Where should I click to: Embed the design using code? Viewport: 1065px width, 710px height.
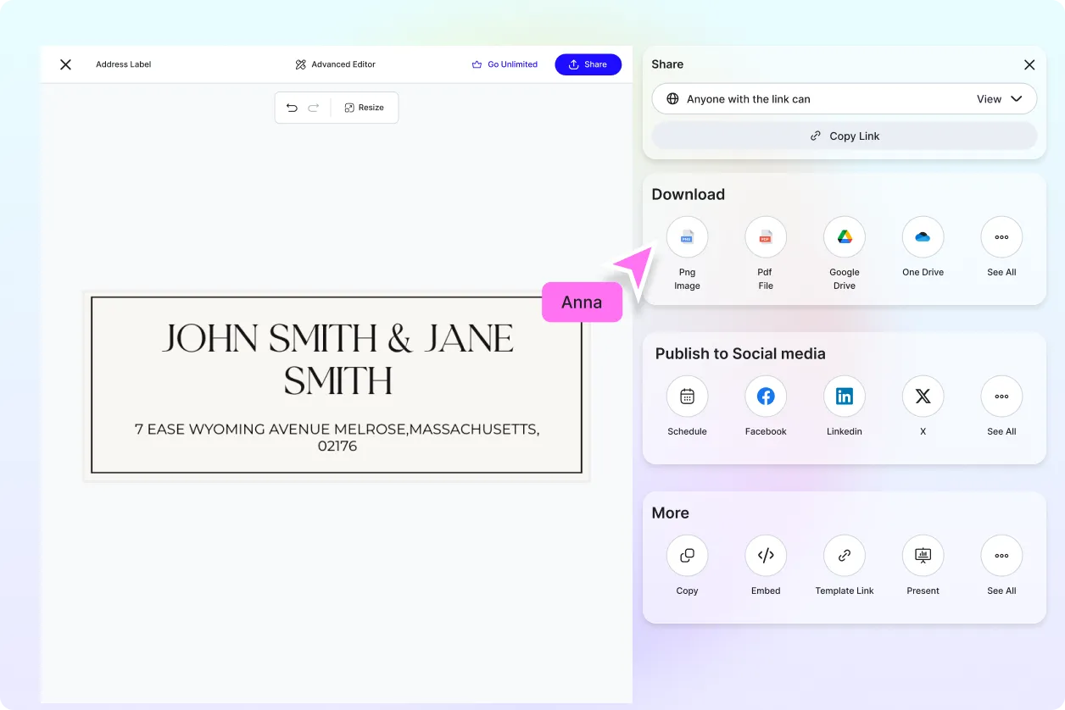765,555
